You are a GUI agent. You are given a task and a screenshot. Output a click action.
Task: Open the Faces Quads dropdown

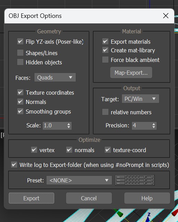(x=55, y=77)
